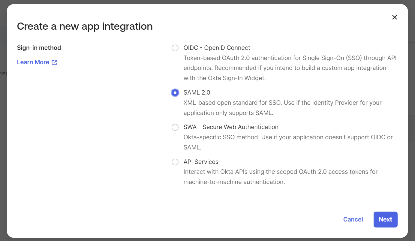Click the XML-based open standard description
This screenshot has height=241, width=415.
click(x=283, y=108)
